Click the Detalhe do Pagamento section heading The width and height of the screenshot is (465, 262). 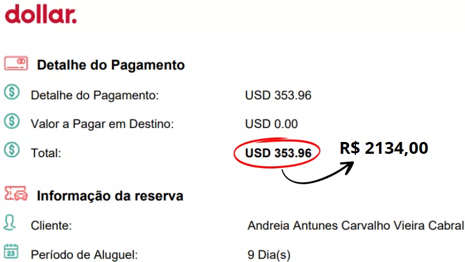(x=111, y=65)
